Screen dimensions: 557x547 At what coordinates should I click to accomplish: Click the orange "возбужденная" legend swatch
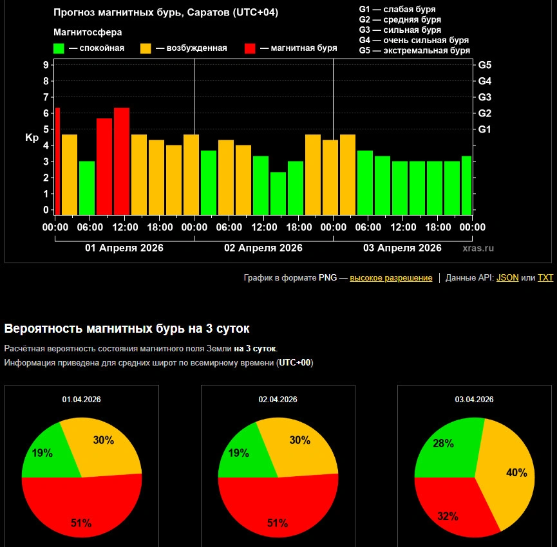146,48
